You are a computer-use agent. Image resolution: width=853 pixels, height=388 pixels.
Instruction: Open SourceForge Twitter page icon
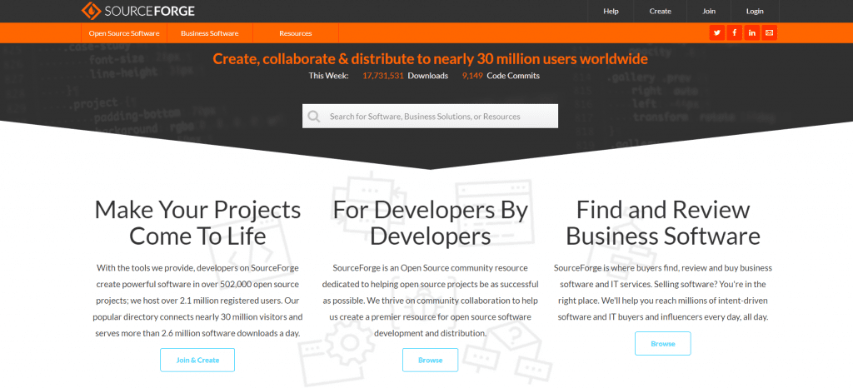pyautogui.click(x=717, y=33)
